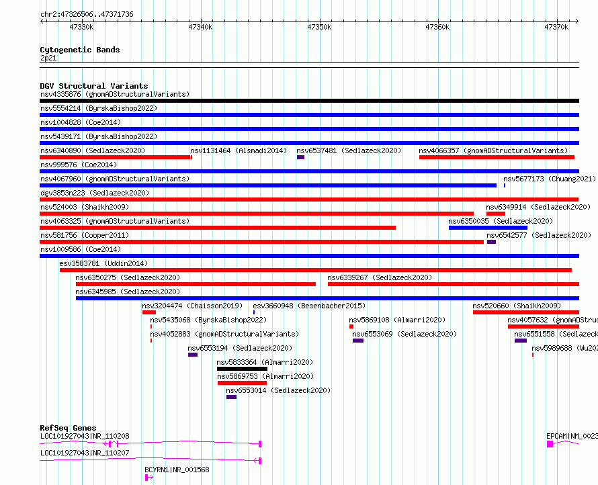Select the nsv5554214 (ByrskaBishop2022) label

click(99, 108)
